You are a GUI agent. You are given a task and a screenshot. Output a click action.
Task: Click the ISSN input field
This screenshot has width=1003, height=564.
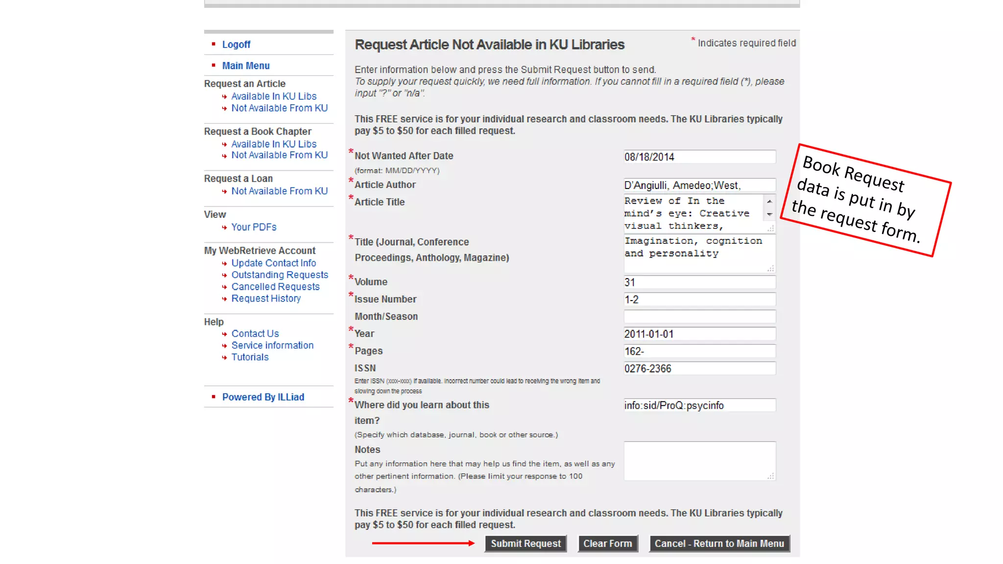(699, 369)
